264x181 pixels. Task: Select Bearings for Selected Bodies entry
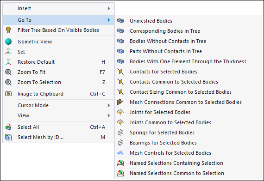pos(188,143)
